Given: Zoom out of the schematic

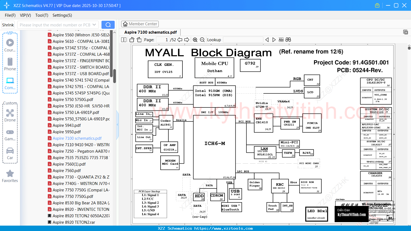Looking at the screenshot, I should coord(202,40).
